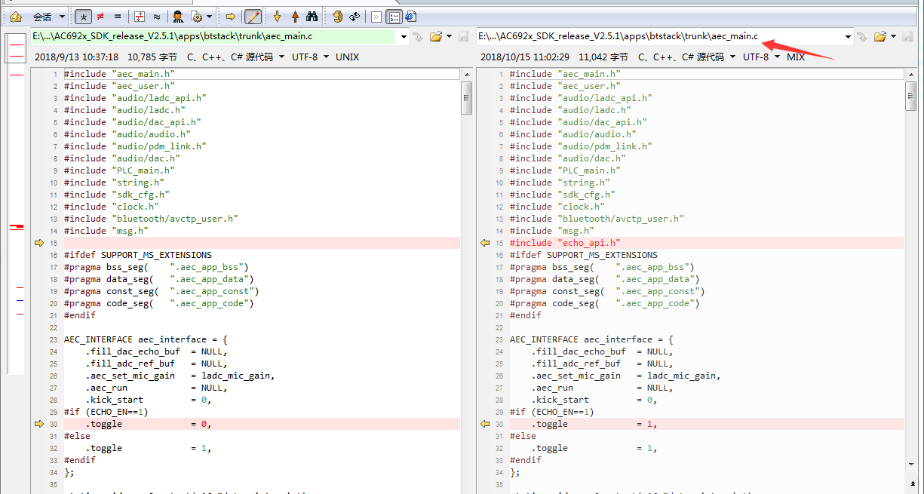The image size is (924, 494).
Task: Click the swap sides icon
Action: pyautogui.click(x=337, y=16)
